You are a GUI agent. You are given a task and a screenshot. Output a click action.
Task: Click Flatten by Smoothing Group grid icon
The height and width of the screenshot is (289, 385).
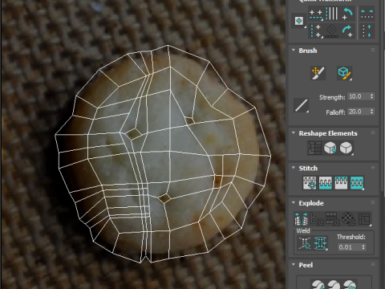pos(333,219)
